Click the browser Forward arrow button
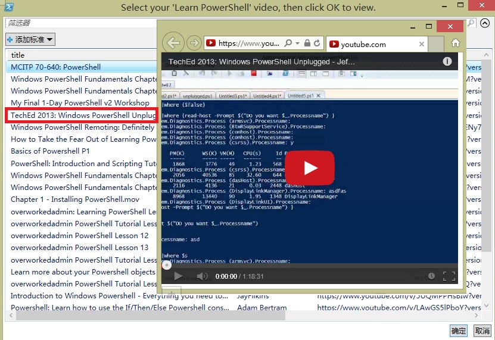This screenshot has width=495, height=340. [x=194, y=43]
